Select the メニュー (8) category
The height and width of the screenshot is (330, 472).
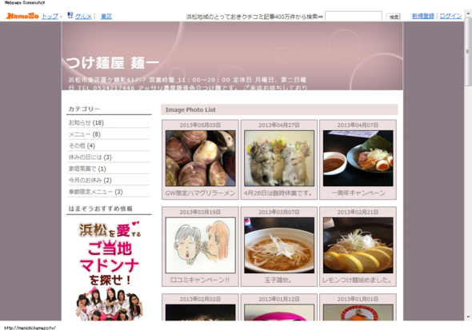[85, 134]
